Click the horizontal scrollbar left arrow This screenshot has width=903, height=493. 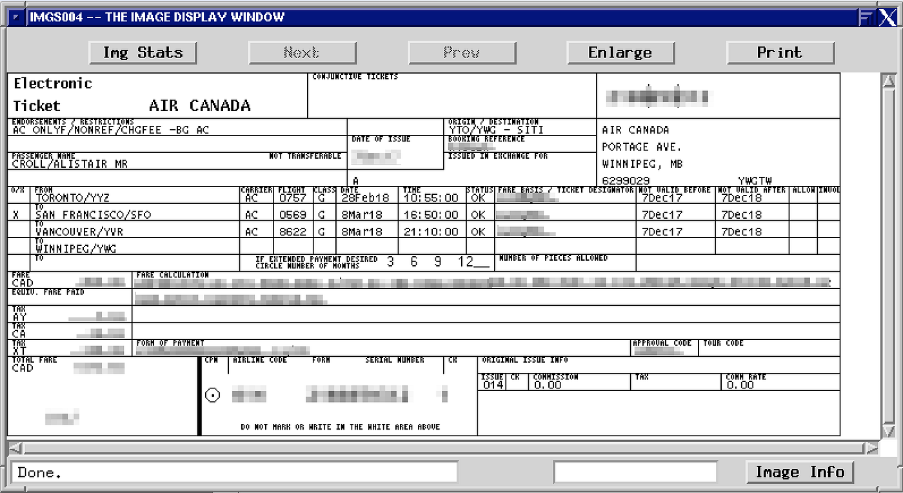15,447
